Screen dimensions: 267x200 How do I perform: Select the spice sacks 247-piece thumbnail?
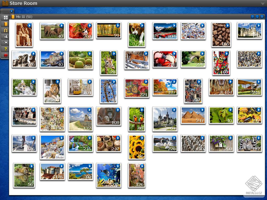109,143
